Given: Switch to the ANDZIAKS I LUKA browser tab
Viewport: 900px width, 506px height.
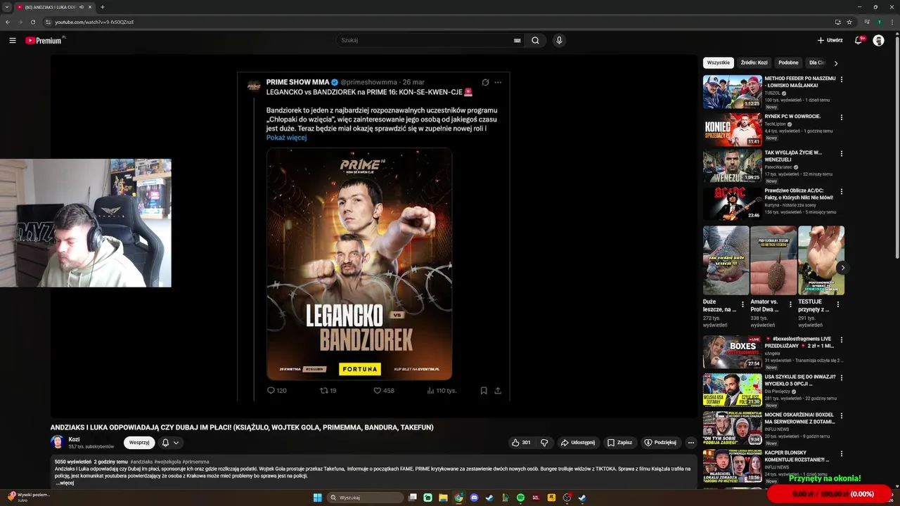Looking at the screenshot, I should (49, 7).
